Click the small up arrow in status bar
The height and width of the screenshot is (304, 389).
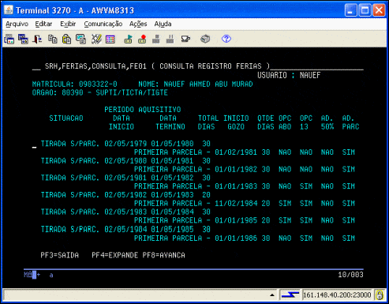click(x=272, y=295)
